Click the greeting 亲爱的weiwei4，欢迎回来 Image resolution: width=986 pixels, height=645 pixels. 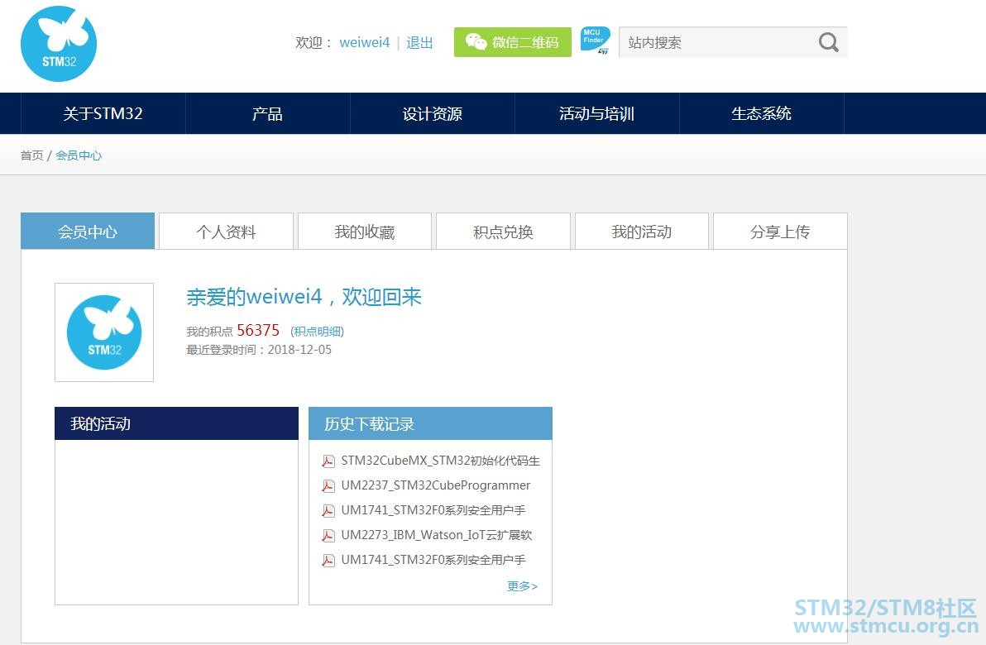pos(304,297)
